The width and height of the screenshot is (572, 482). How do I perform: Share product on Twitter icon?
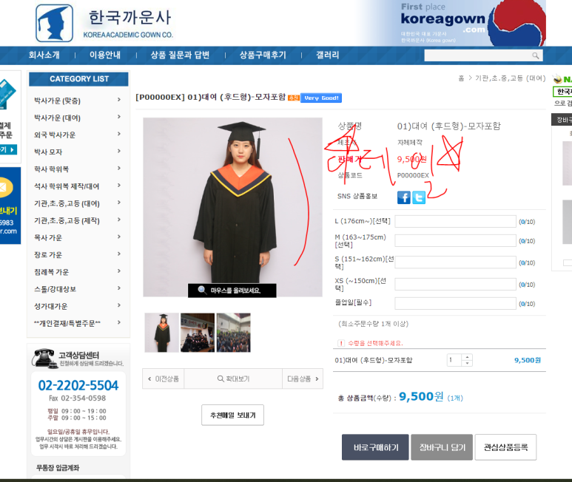pyautogui.click(x=419, y=197)
